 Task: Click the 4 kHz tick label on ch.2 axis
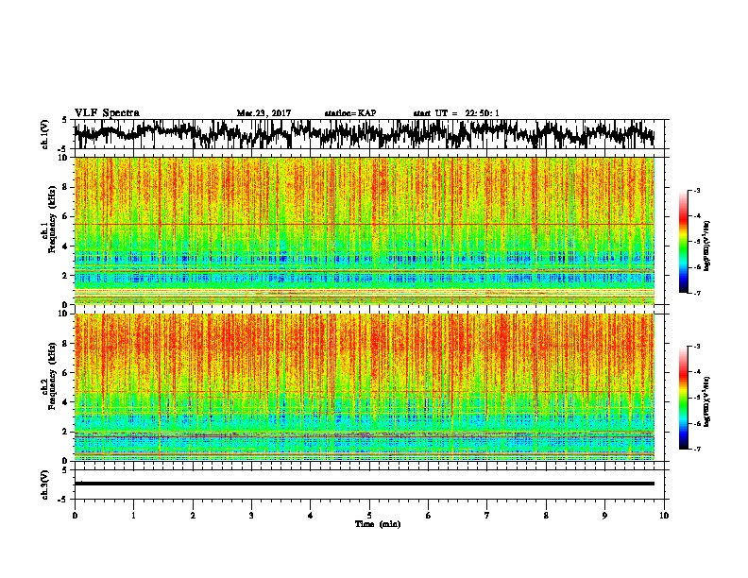click(66, 402)
